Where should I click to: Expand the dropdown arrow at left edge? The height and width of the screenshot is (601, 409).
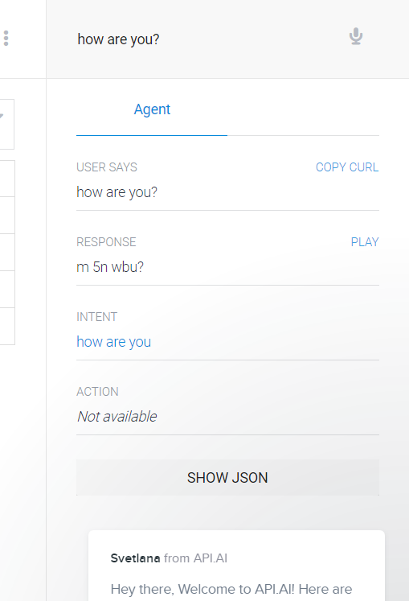click(x=2, y=116)
